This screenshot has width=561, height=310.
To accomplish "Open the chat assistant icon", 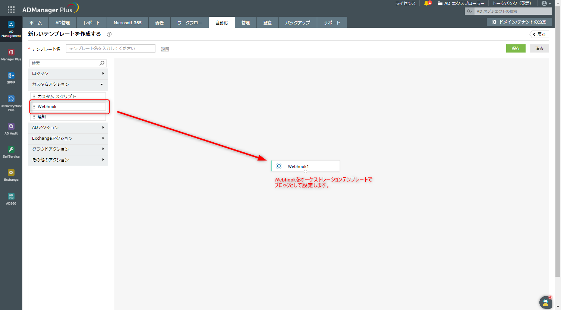I will pos(546,302).
